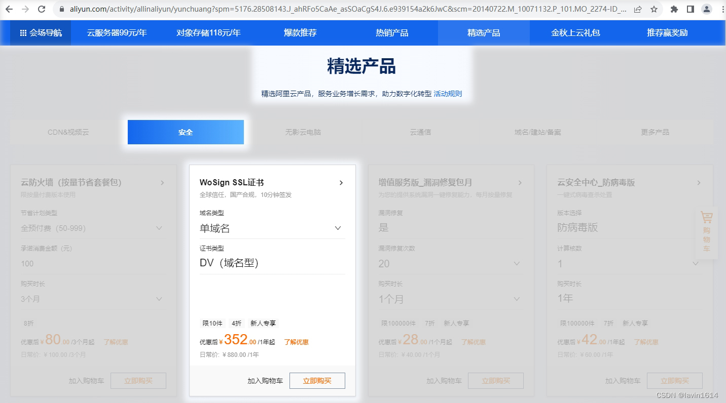Screen dimensions: 726x403
Task: Add WoSign SSL证书 to cart via 加入购物车
Action: [265, 381]
